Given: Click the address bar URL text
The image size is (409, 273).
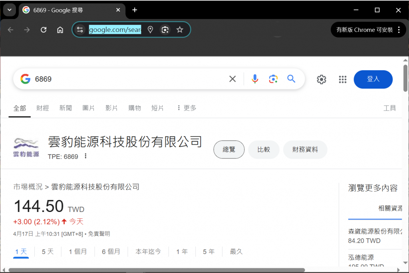Looking at the screenshot, I should click(115, 30).
